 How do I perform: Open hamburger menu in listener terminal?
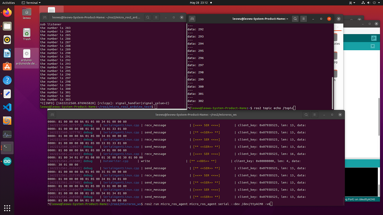point(156,17)
